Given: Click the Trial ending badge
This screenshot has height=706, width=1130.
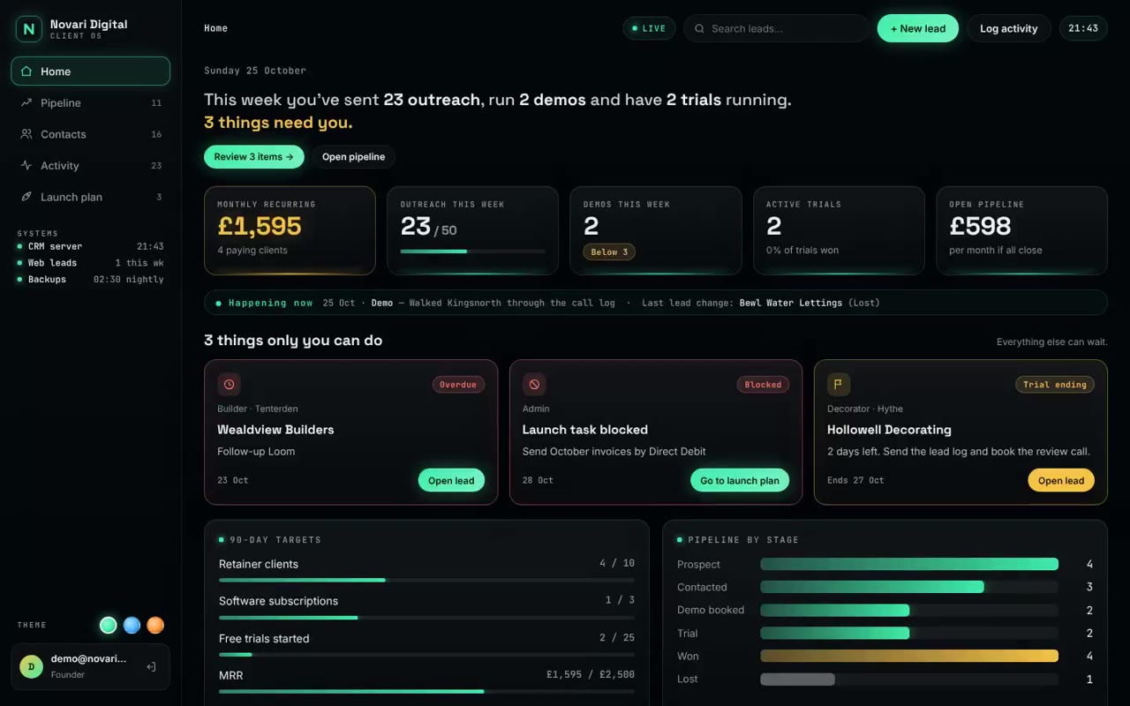Looking at the screenshot, I should tap(1055, 385).
